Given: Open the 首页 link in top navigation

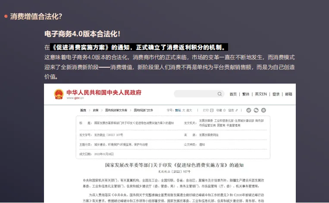Looking at the screenshot, I should [233, 94].
